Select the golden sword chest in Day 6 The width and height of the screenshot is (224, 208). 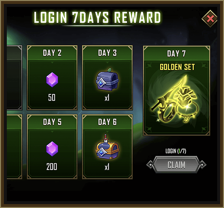click(107, 147)
